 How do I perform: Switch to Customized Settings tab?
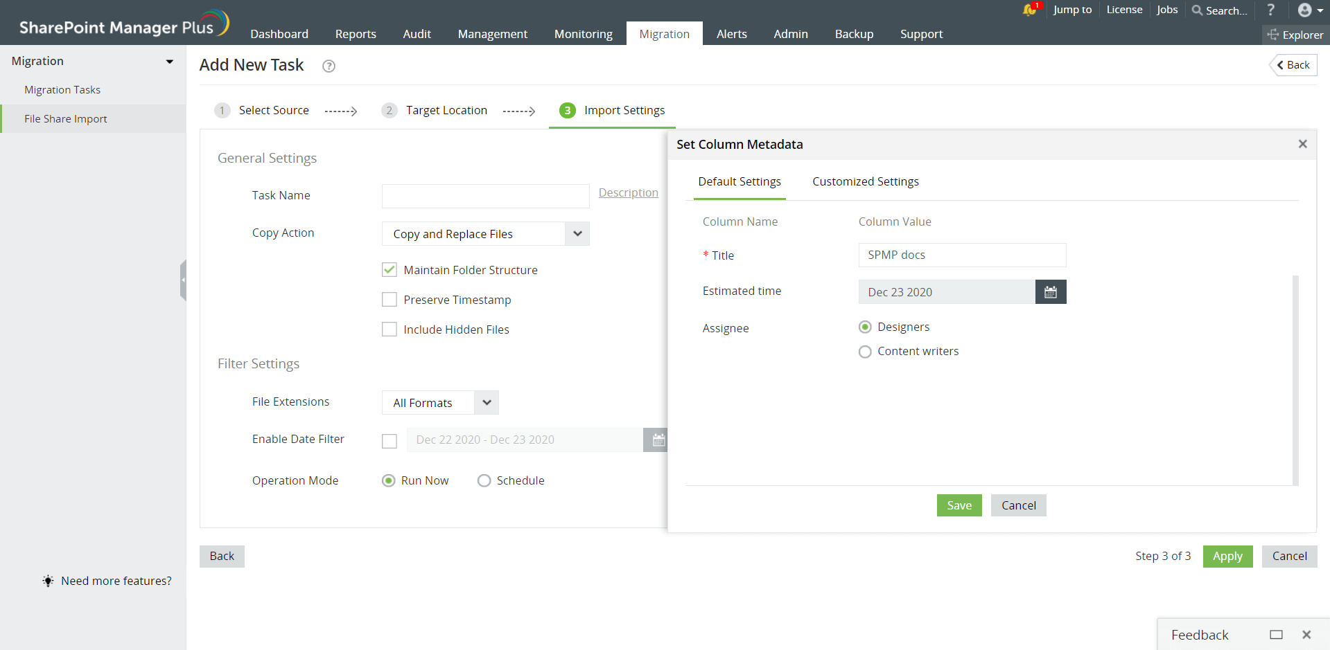pos(865,181)
